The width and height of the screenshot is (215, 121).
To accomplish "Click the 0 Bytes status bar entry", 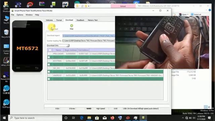I will (x=72, y=109).
